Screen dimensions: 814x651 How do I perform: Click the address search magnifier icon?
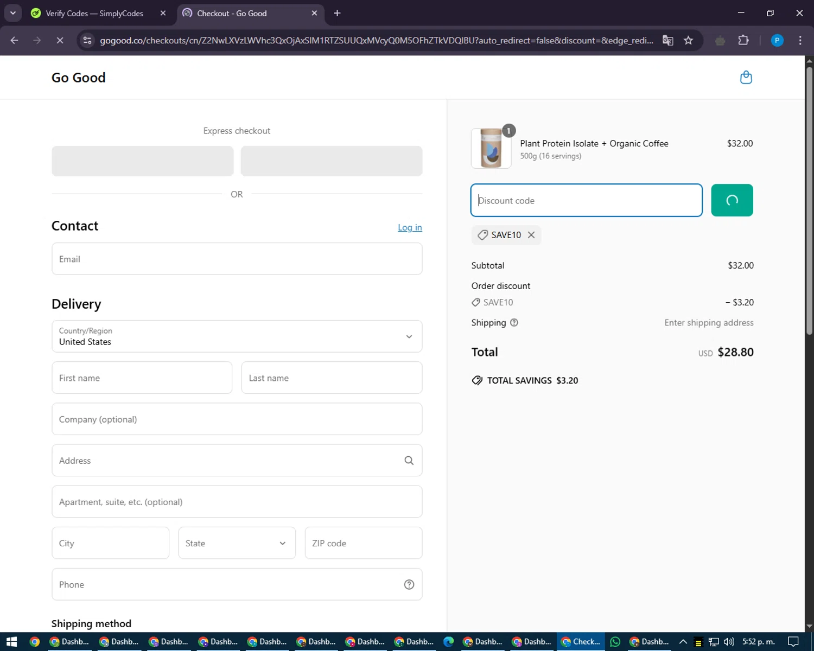[409, 461]
